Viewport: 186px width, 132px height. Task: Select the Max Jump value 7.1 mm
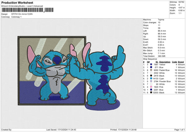[161, 53]
